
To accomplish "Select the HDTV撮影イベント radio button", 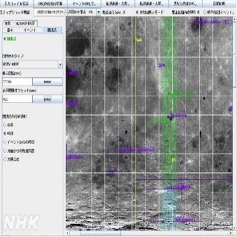I will point(205,12).
